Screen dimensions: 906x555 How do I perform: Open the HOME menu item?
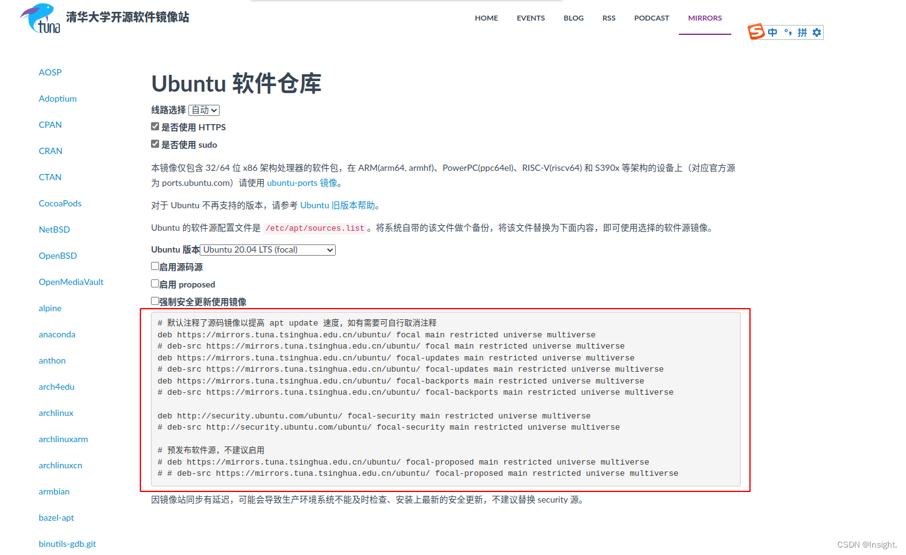pyautogui.click(x=486, y=18)
